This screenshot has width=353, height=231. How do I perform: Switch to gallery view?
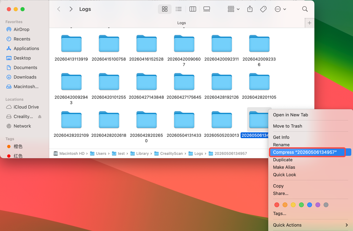point(207,9)
